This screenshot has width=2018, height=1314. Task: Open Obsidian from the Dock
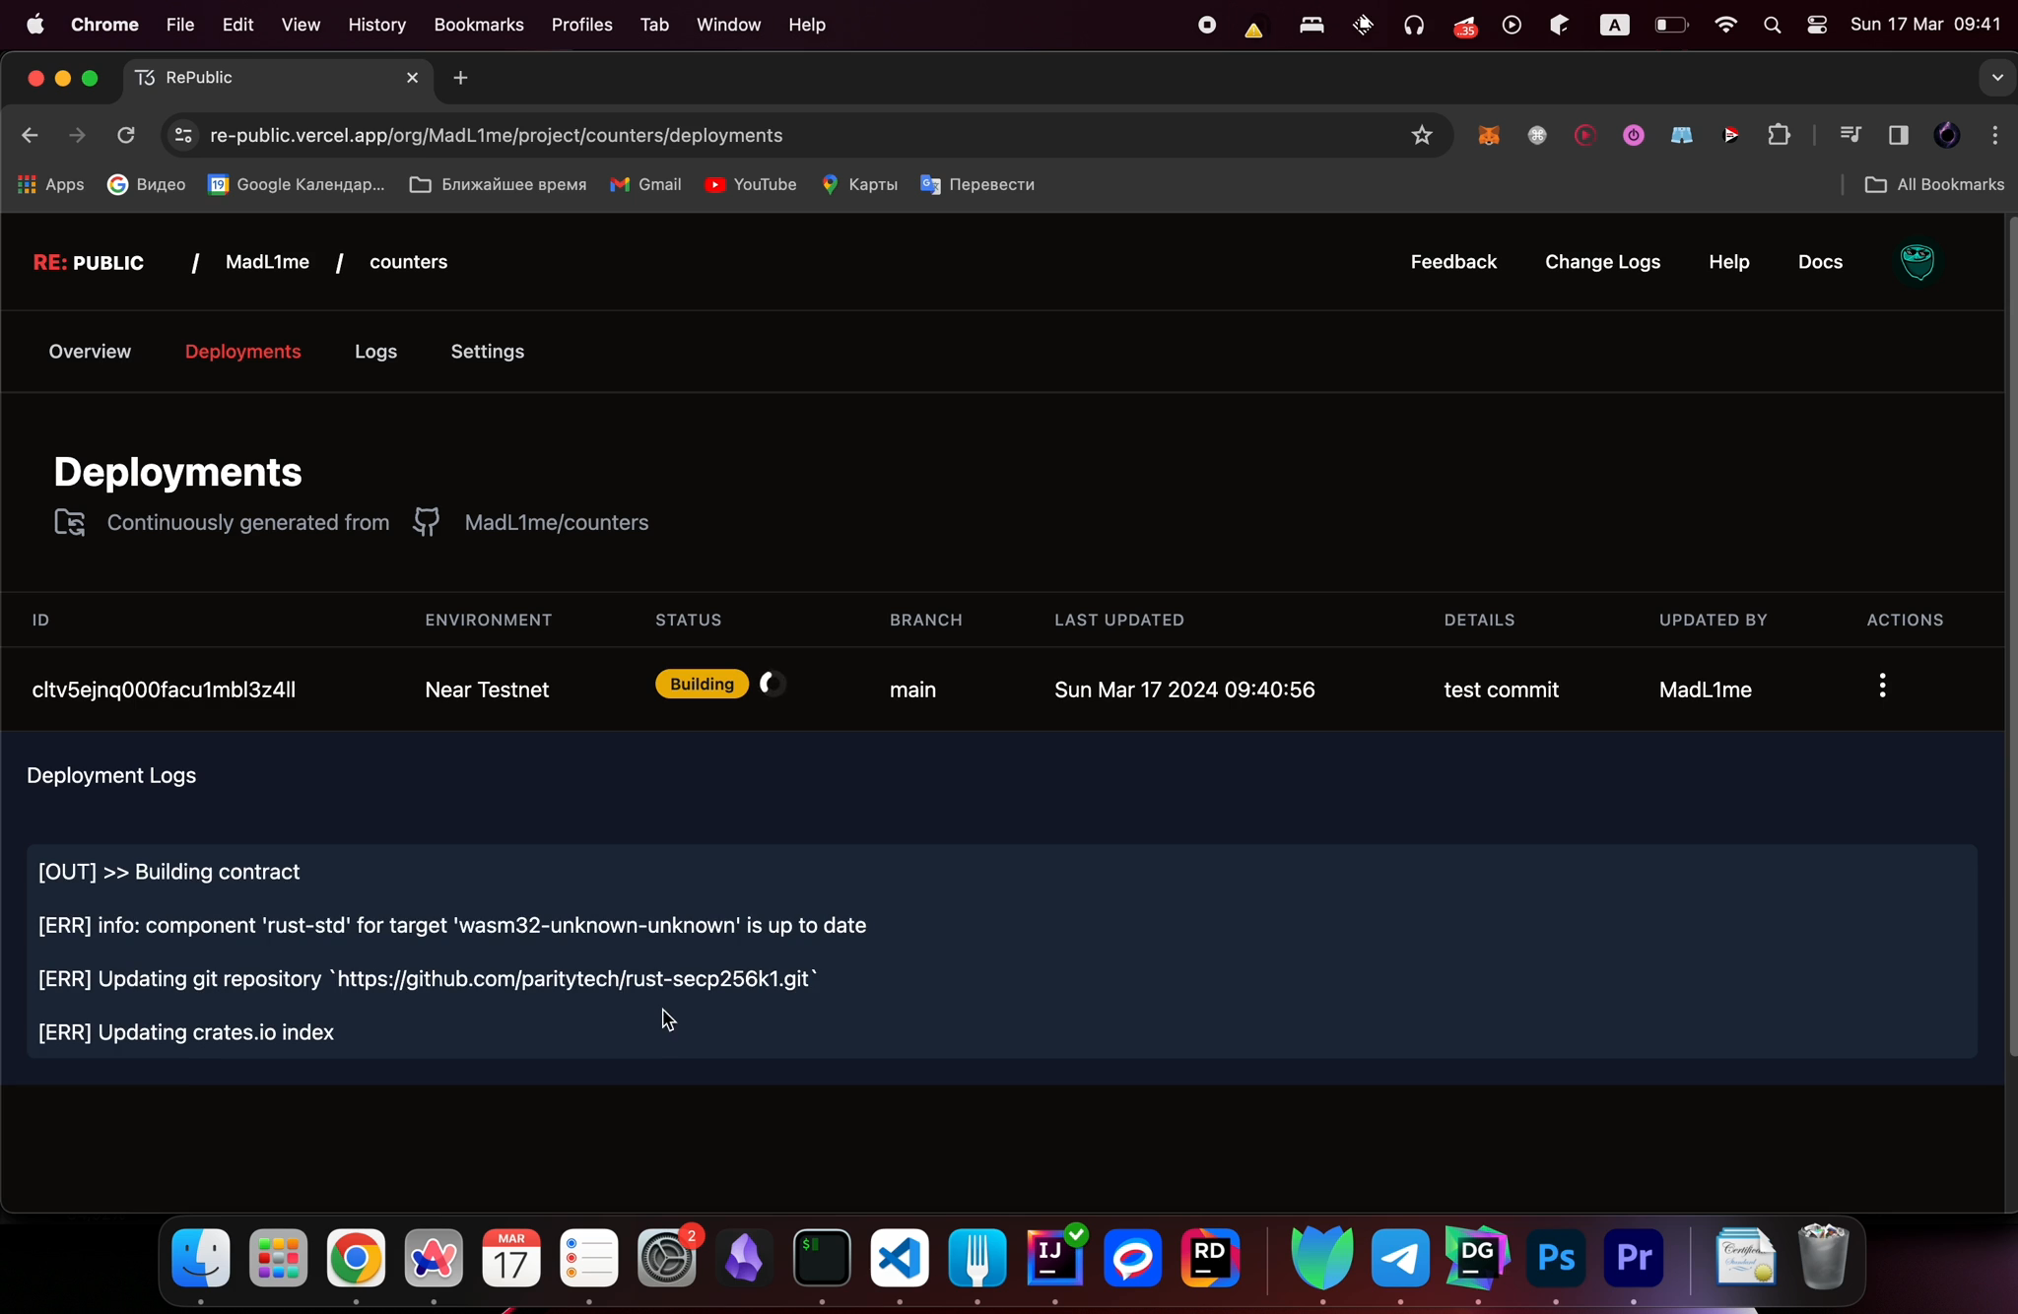(x=744, y=1258)
